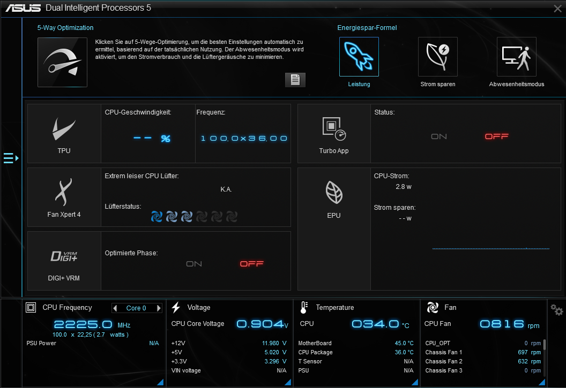Screen dimensions: 566x388
Task: Click the +3.3V 3.296 V row
Action: coord(229,361)
